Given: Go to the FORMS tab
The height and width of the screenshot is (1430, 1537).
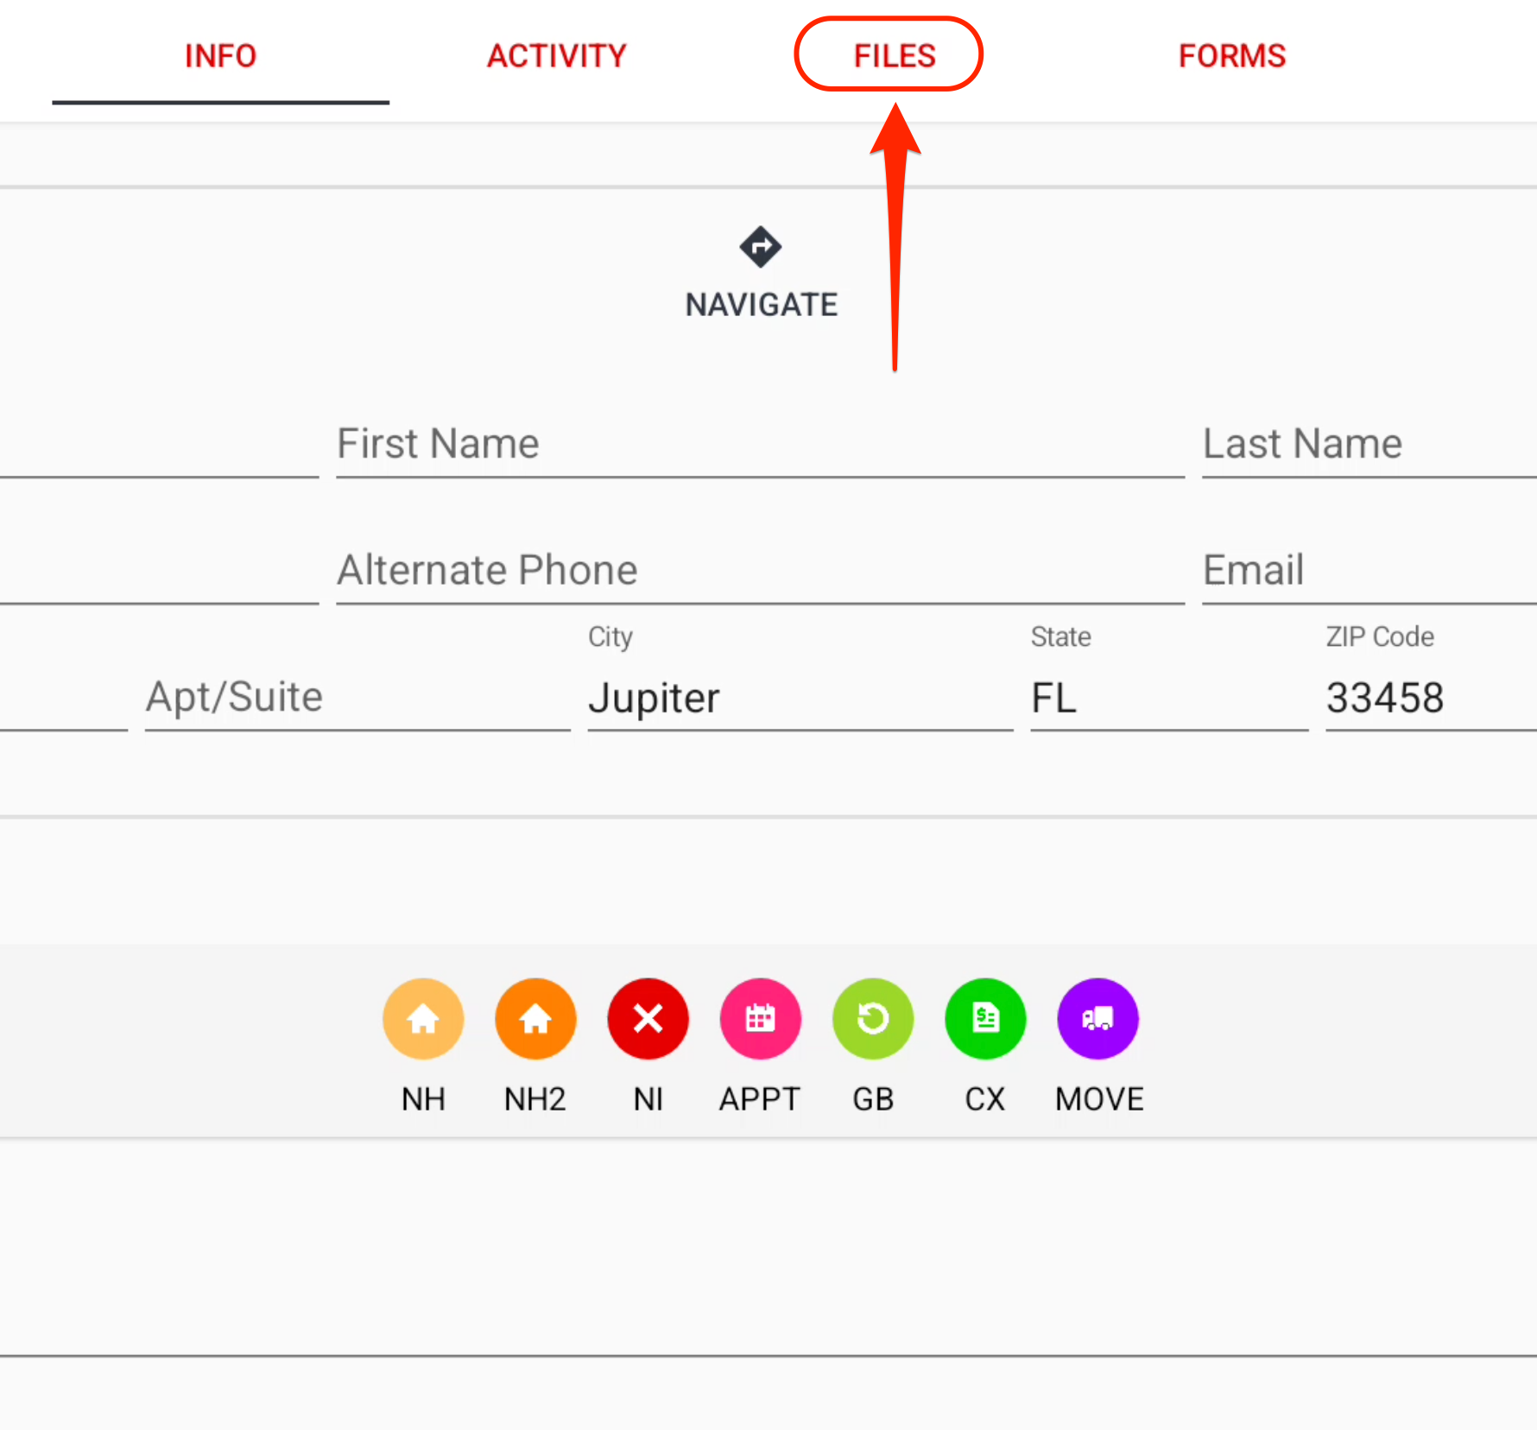Looking at the screenshot, I should [1232, 56].
